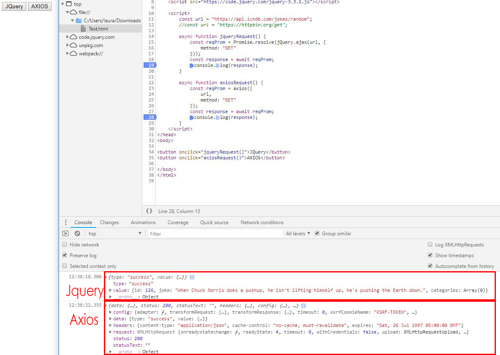Open the Coverage drawer tab
The width and height of the screenshot is (500, 355).
(178, 222)
